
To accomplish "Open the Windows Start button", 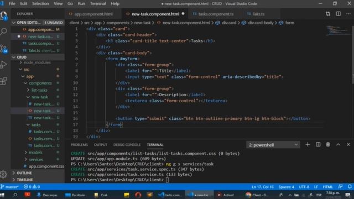I will (2, 195).
